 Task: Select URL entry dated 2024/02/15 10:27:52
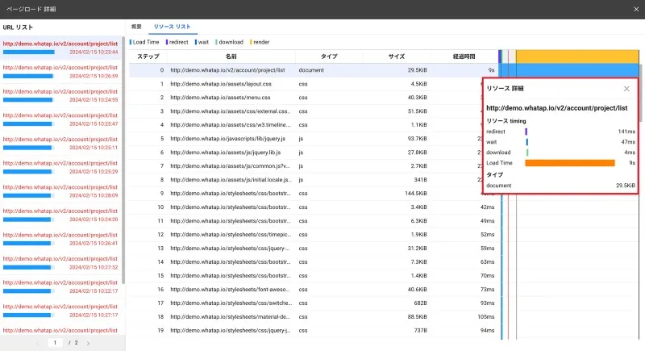coord(60,262)
